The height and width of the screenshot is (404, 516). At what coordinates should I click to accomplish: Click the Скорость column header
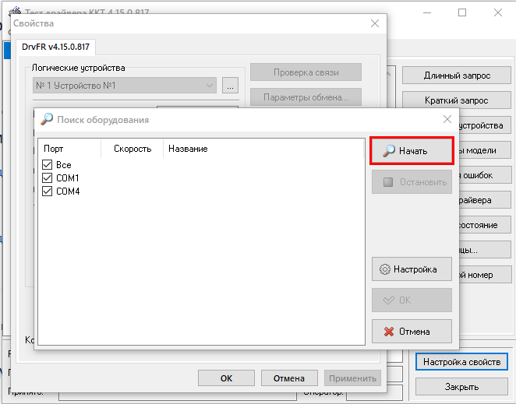(132, 149)
